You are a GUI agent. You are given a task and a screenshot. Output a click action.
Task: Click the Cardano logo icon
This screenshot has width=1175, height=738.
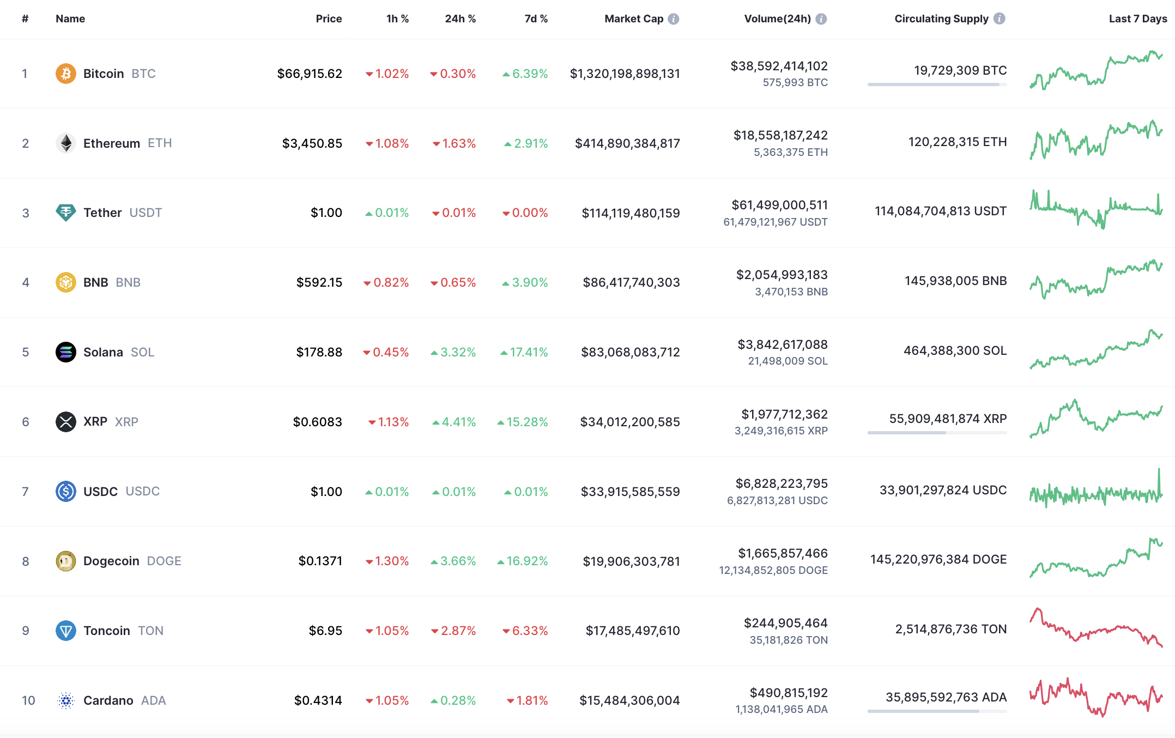tap(66, 700)
